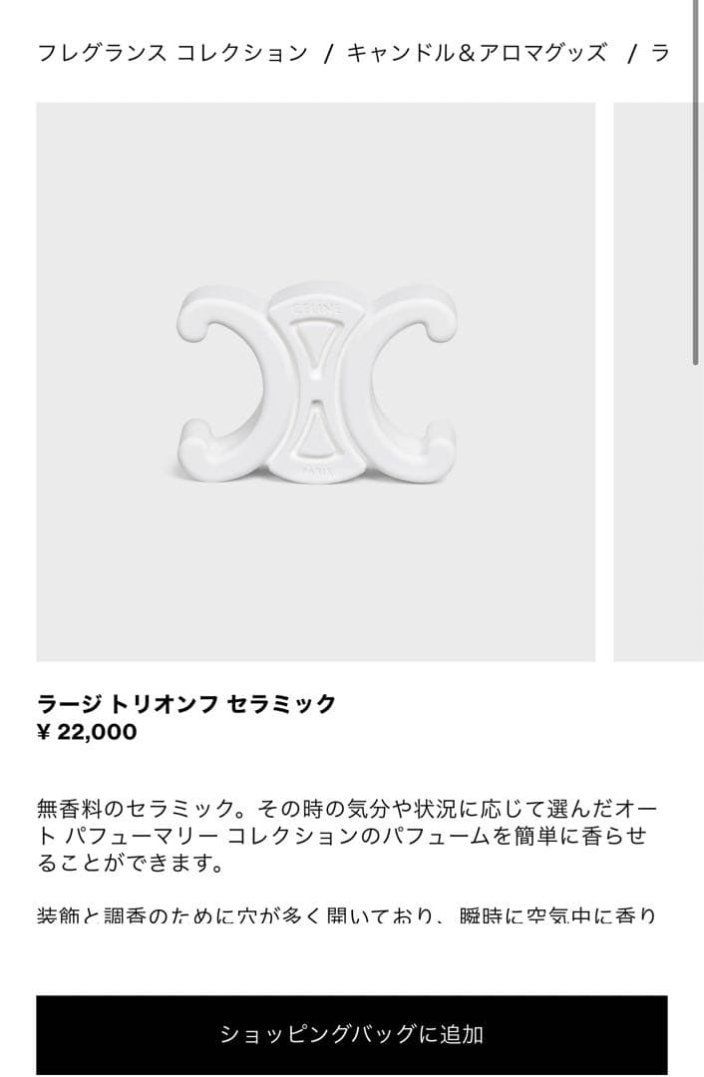Click the description paragraph starting 無香料のセラミック
This screenshot has width=704, height=1077.
[x=347, y=836]
